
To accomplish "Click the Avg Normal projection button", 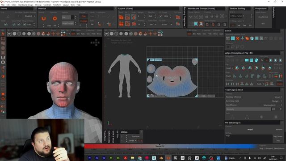I will (x=263, y=17).
